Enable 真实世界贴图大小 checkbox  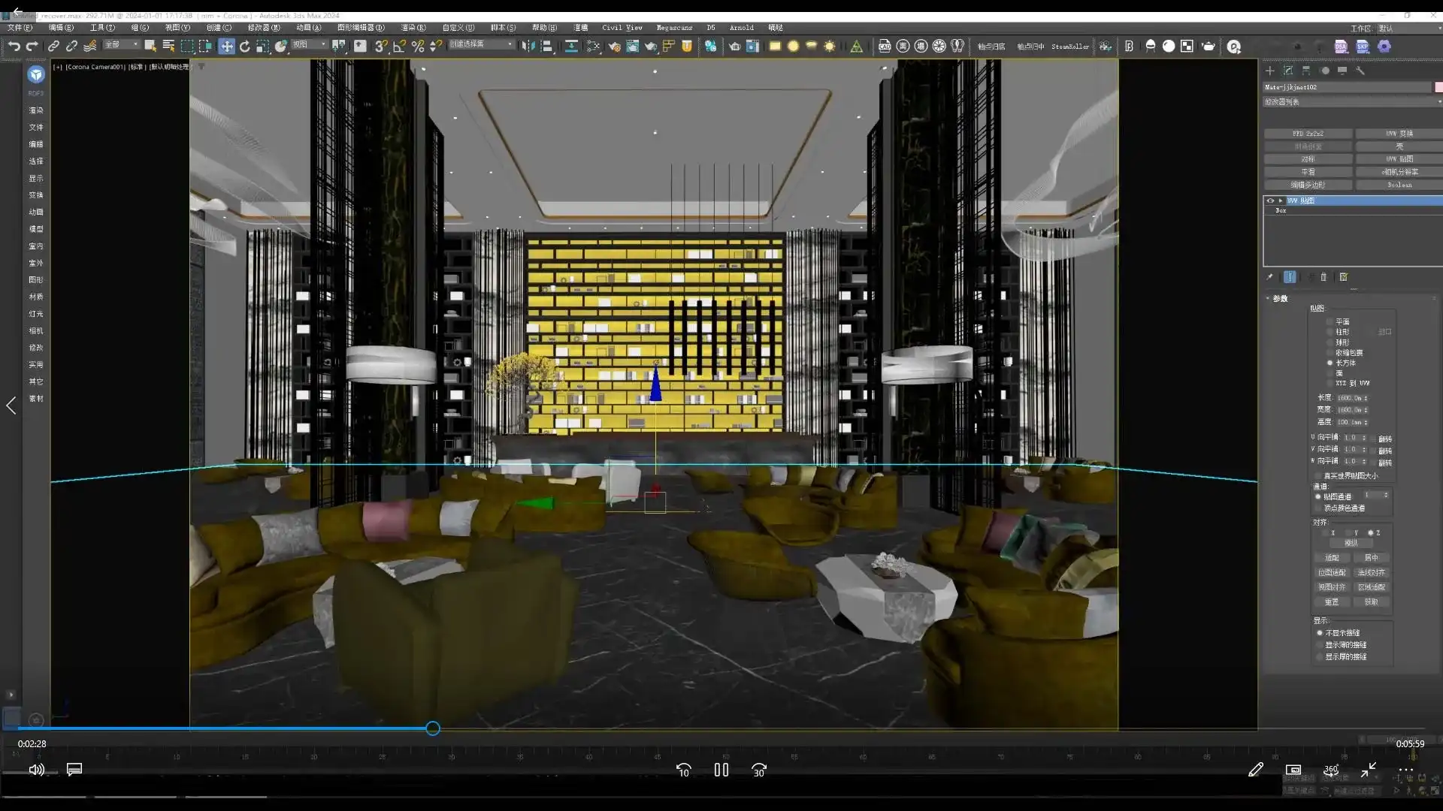point(1318,475)
